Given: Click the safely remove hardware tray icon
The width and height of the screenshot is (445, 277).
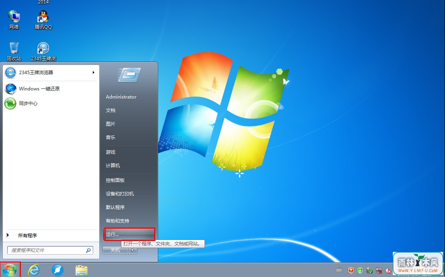Looking at the screenshot, I should tap(369, 270).
